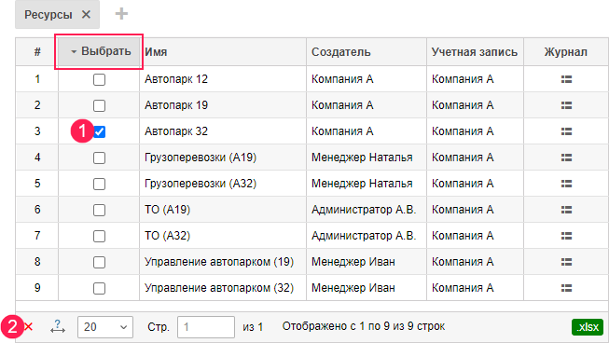Open log for Автопарк 12

pos(566,79)
